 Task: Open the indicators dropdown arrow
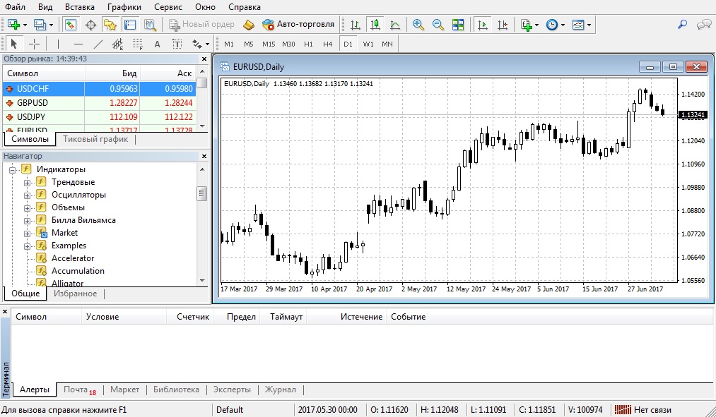tap(536, 25)
